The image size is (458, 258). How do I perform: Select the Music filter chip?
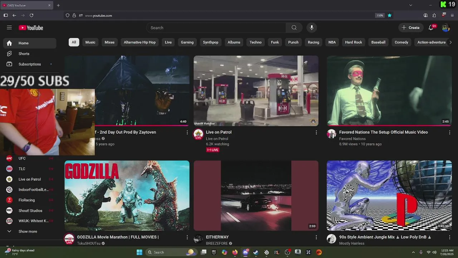tap(90, 42)
